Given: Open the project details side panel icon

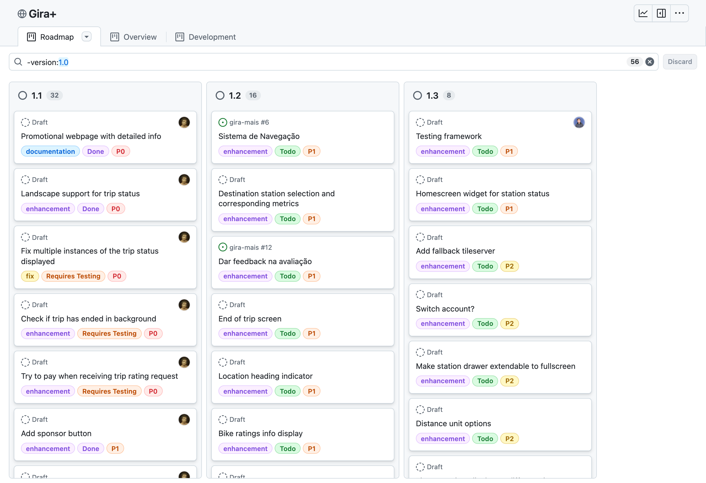Looking at the screenshot, I should pyautogui.click(x=661, y=13).
